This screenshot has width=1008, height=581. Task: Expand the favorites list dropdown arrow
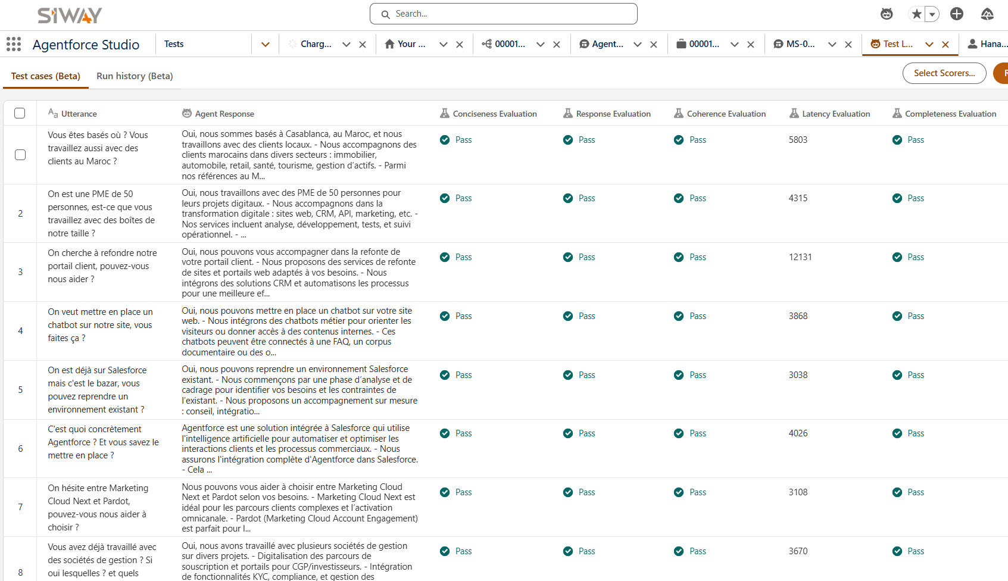pos(932,14)
